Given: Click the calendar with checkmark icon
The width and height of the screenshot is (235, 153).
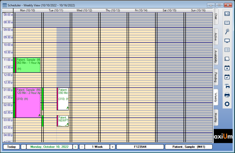Looking at the screenshot, I should click(227, 77).
